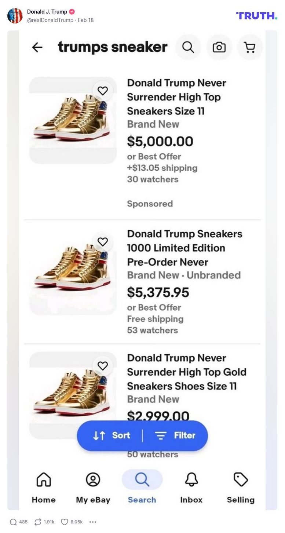Like the post with heart icon
This screenshot has width=285, height=533.
[x=65, y=522]
